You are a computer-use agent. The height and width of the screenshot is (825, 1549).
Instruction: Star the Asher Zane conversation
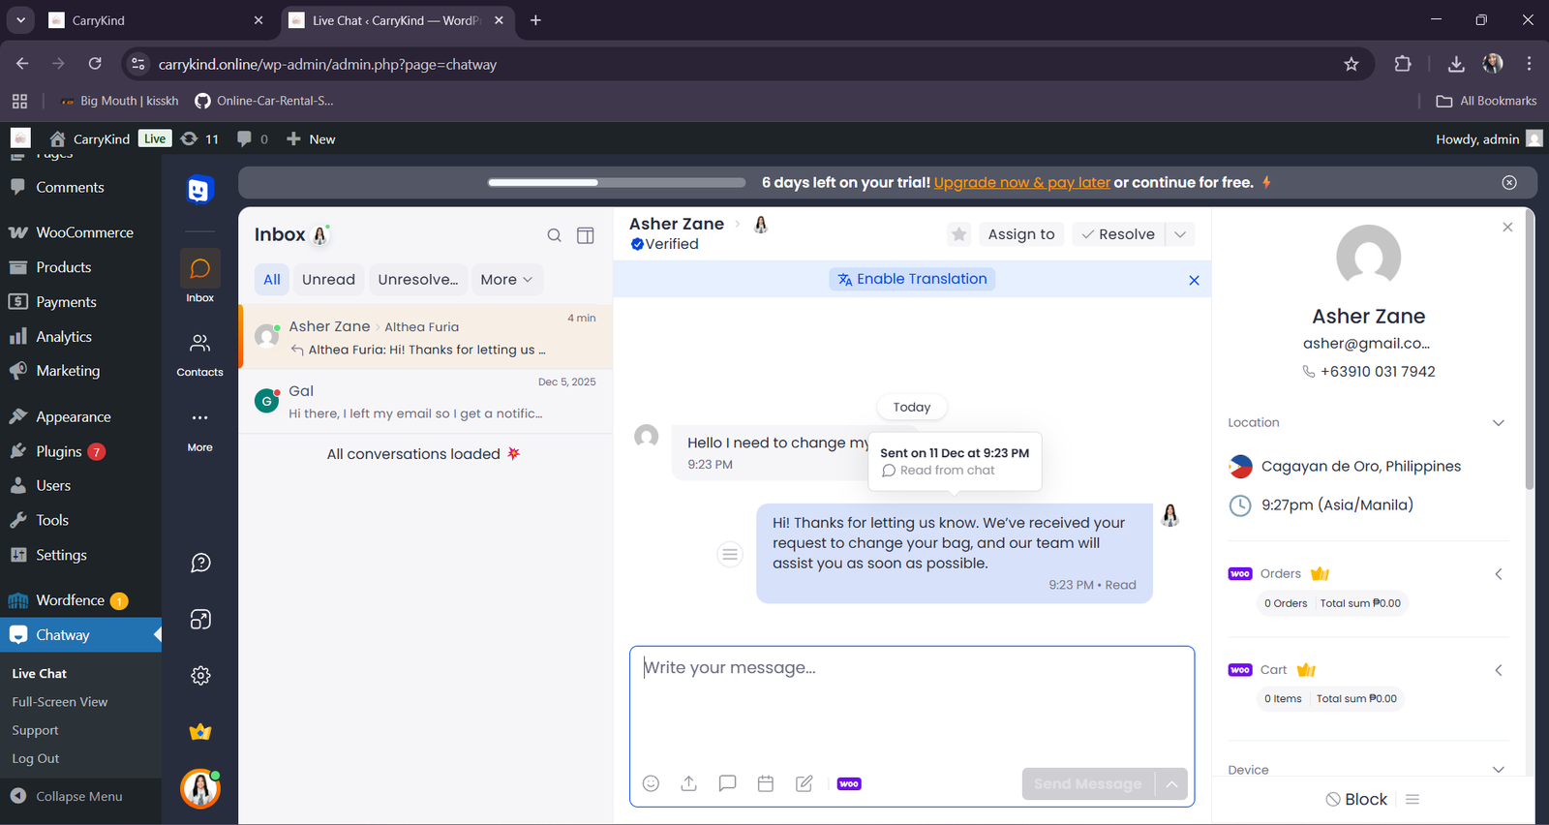pyautogui.click(x=958, y=234)
